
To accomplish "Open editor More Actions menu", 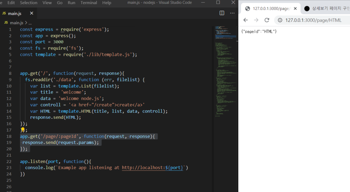I will (x=232, y=13).
